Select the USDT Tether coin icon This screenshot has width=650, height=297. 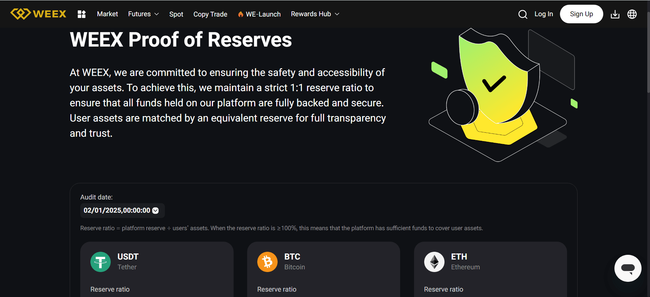point(101,262)
